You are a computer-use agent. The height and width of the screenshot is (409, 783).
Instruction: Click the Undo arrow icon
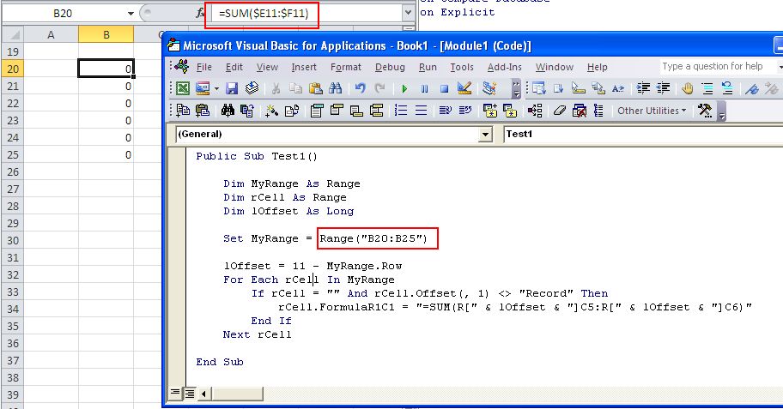pyautogui.click(x=360, y=89)
